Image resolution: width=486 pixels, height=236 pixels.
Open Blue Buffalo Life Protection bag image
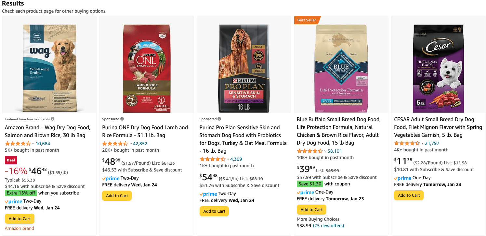coord(341,68)
